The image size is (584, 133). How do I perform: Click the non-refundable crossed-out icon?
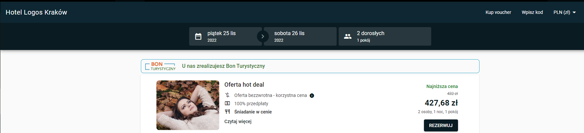tap(228, 95)
